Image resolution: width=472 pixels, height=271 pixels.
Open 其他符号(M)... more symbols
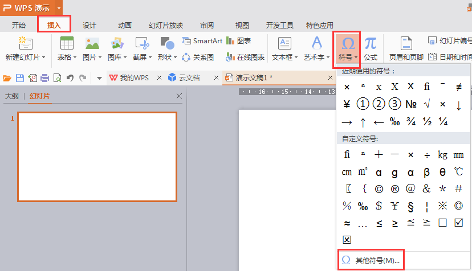click(371, 260)
